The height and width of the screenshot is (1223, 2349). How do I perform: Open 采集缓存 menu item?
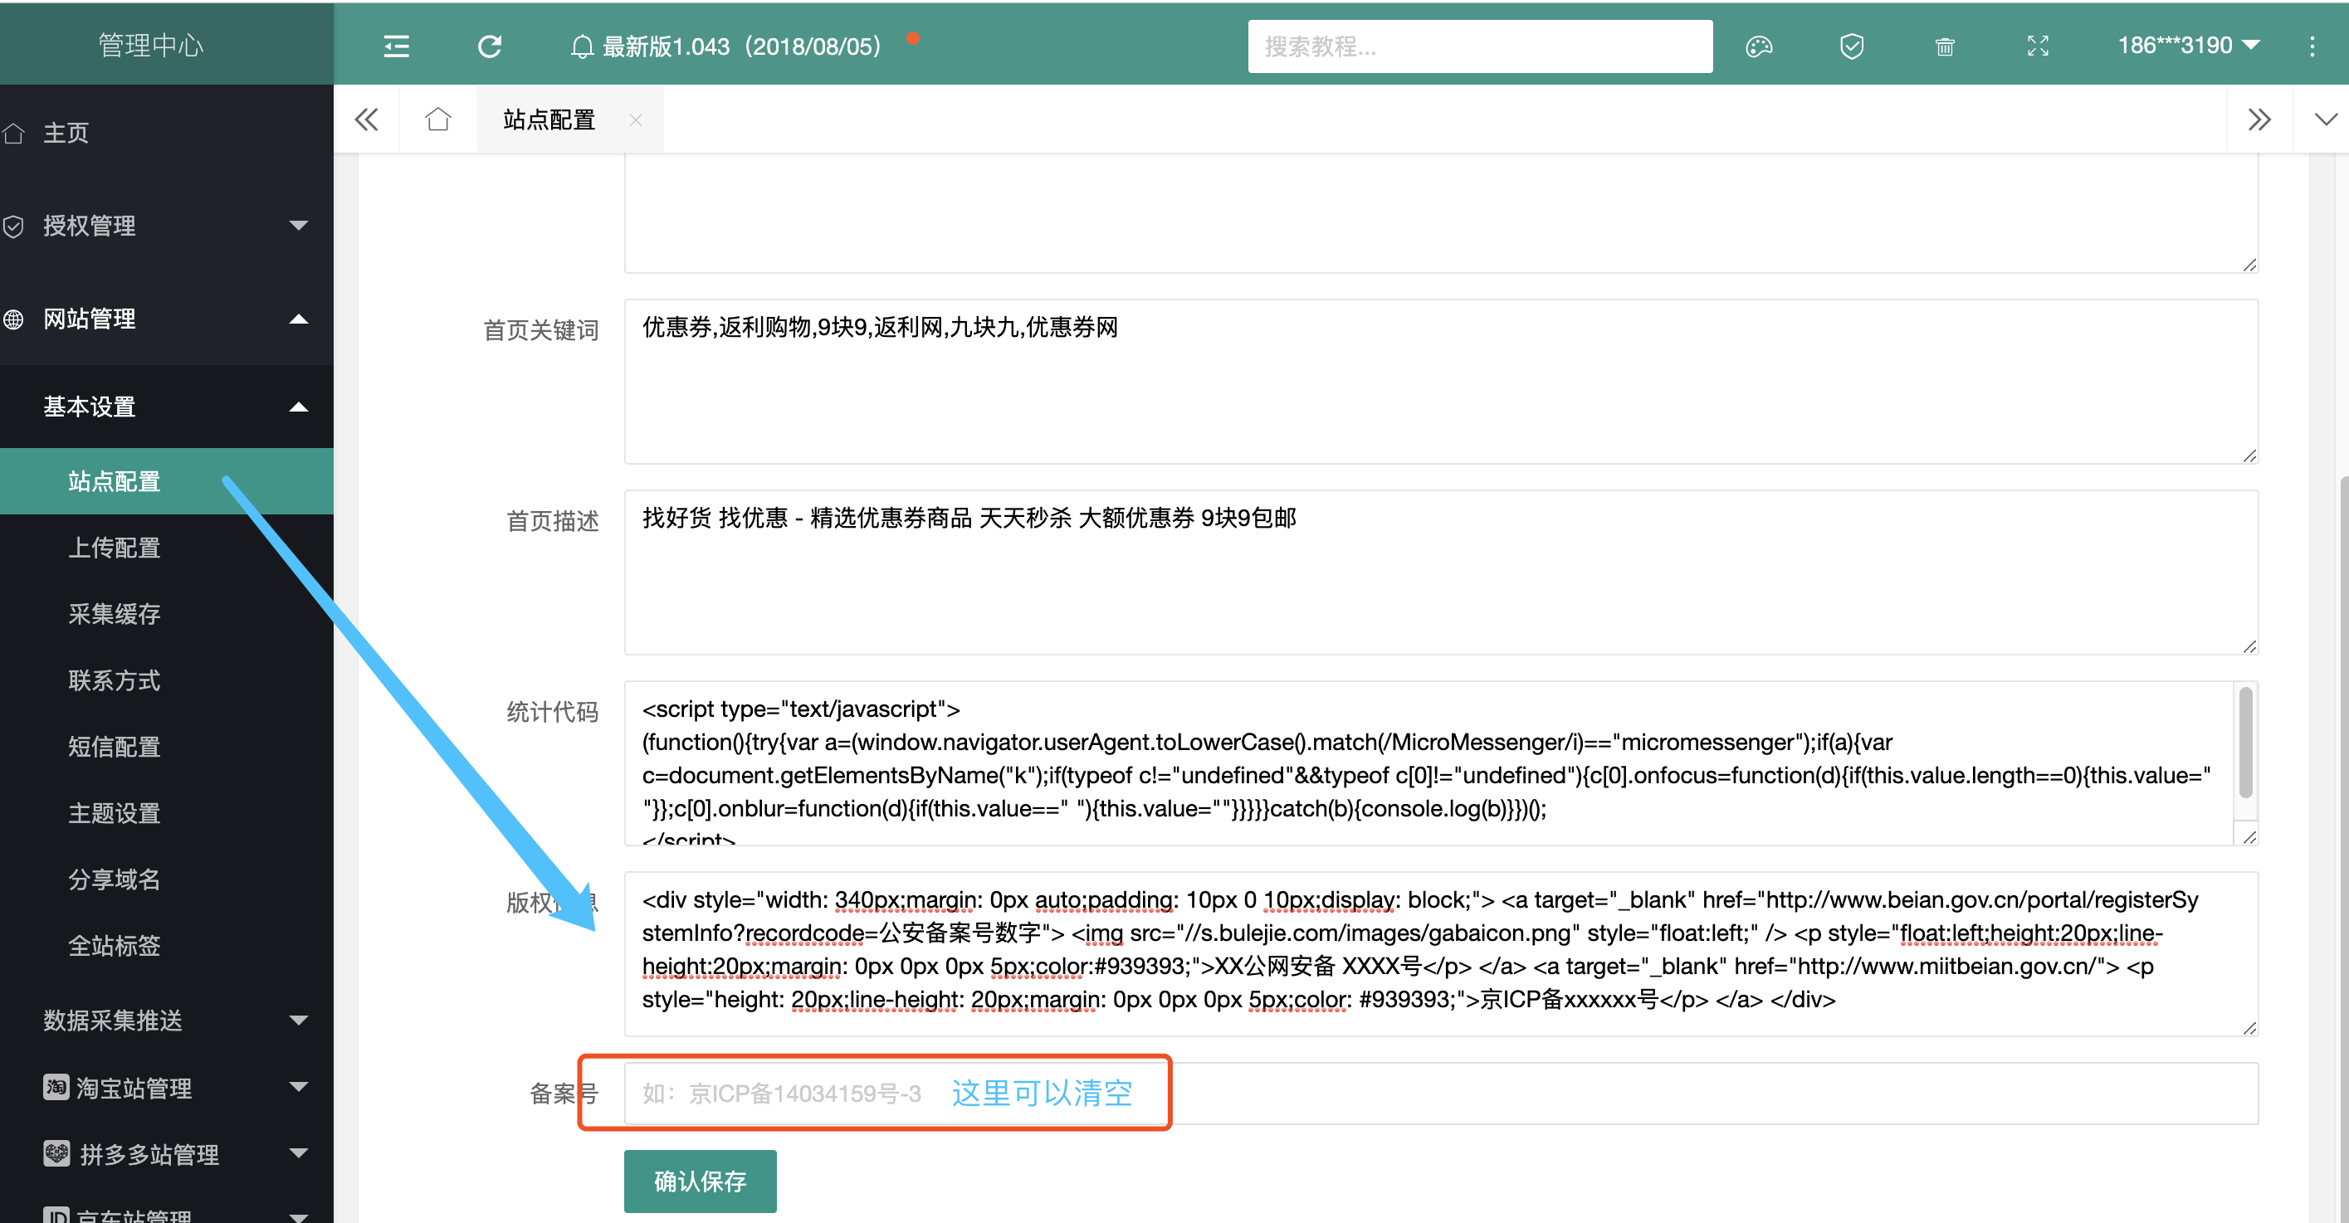[x=167, y=614]
